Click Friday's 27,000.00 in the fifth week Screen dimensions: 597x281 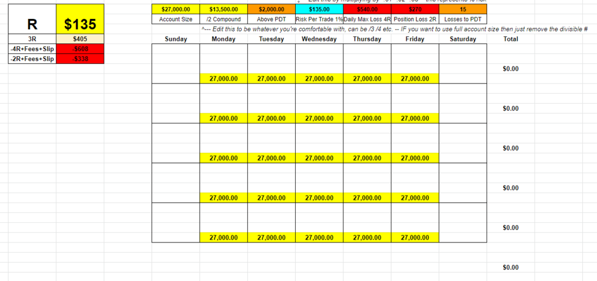click(415, 238)
